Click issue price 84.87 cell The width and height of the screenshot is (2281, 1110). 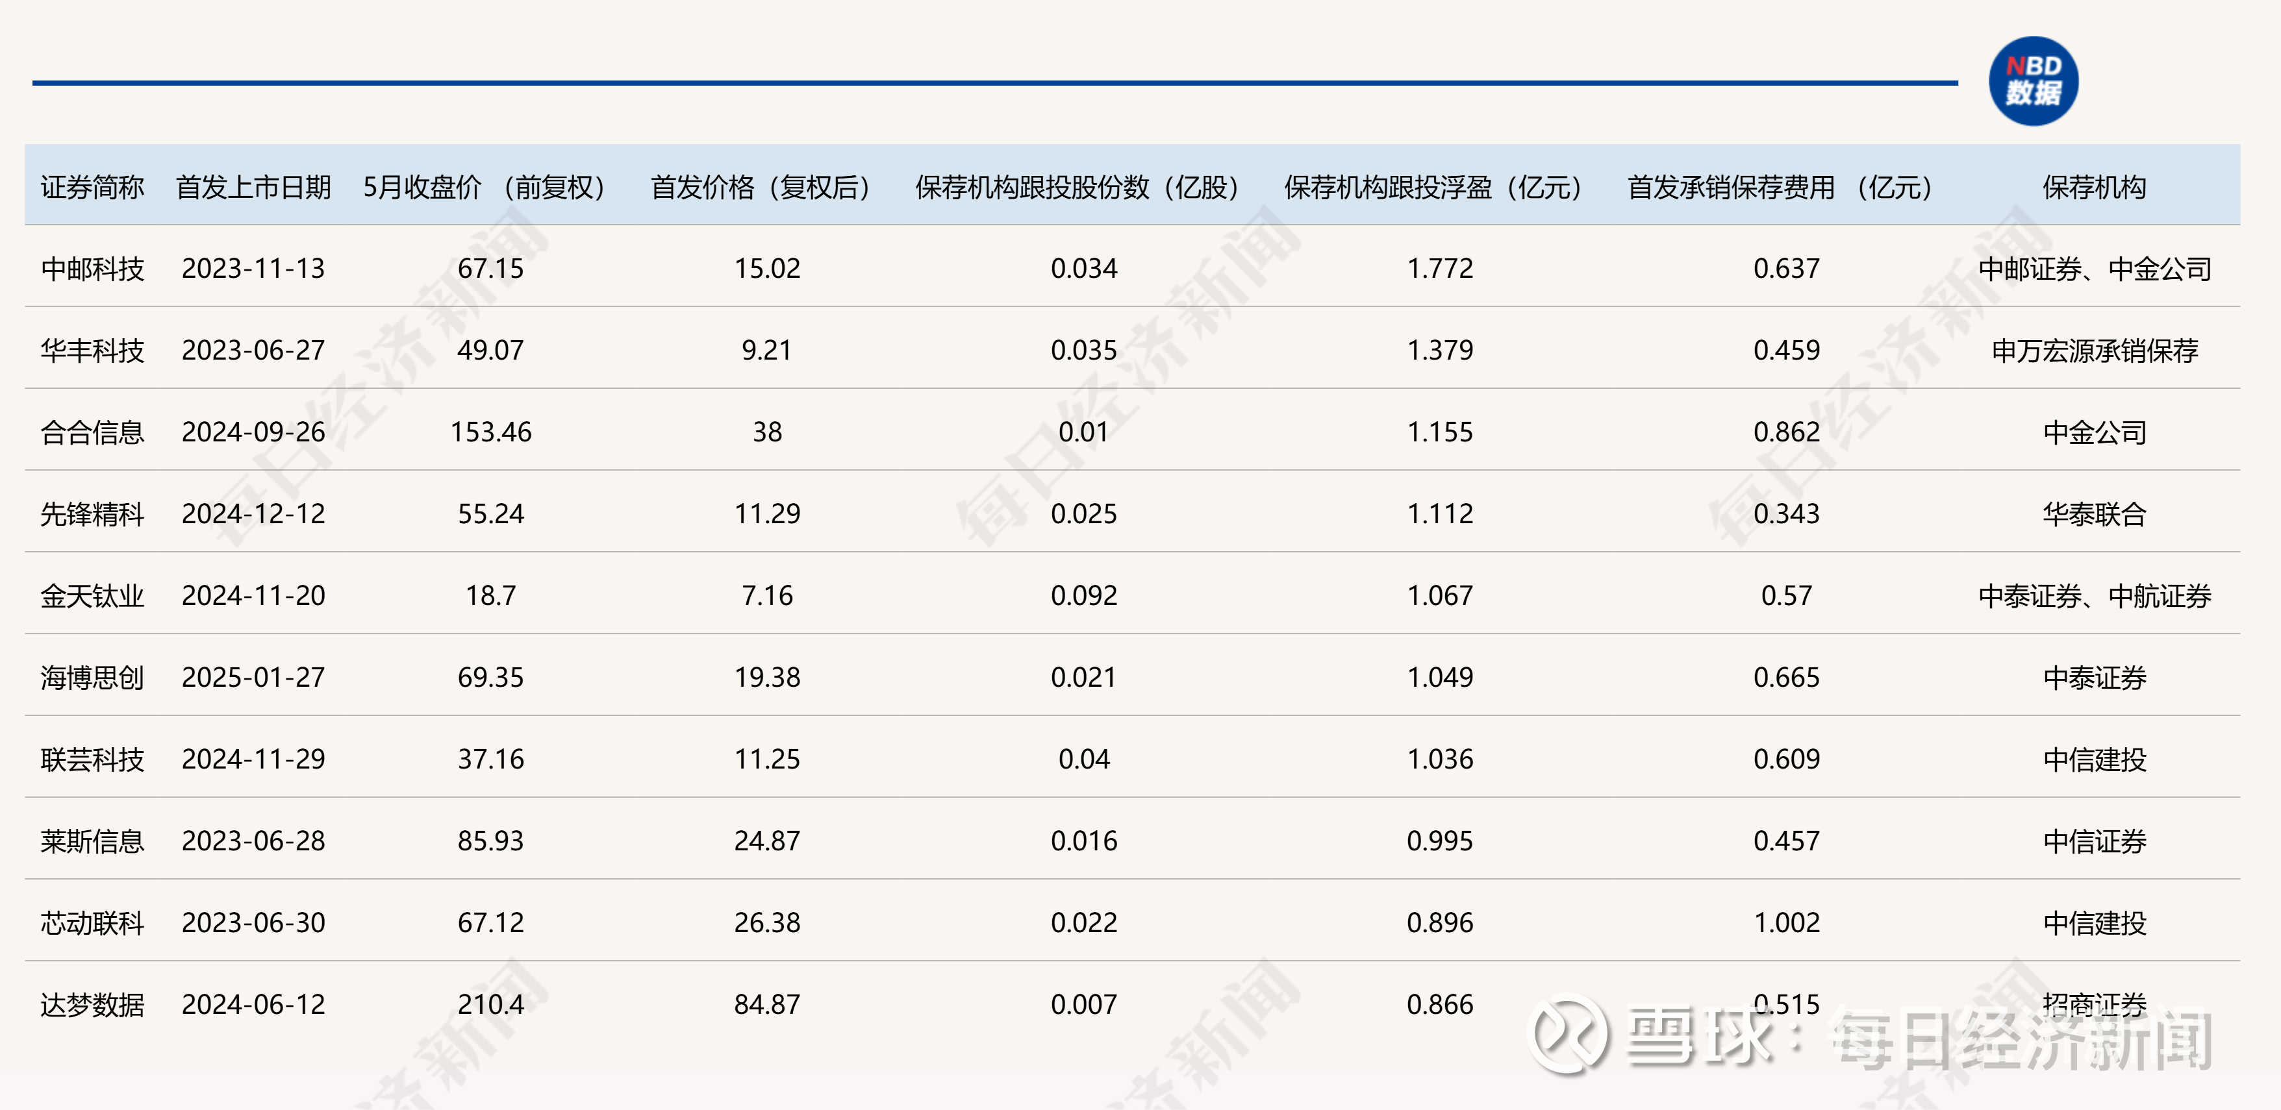[767, 1005]
